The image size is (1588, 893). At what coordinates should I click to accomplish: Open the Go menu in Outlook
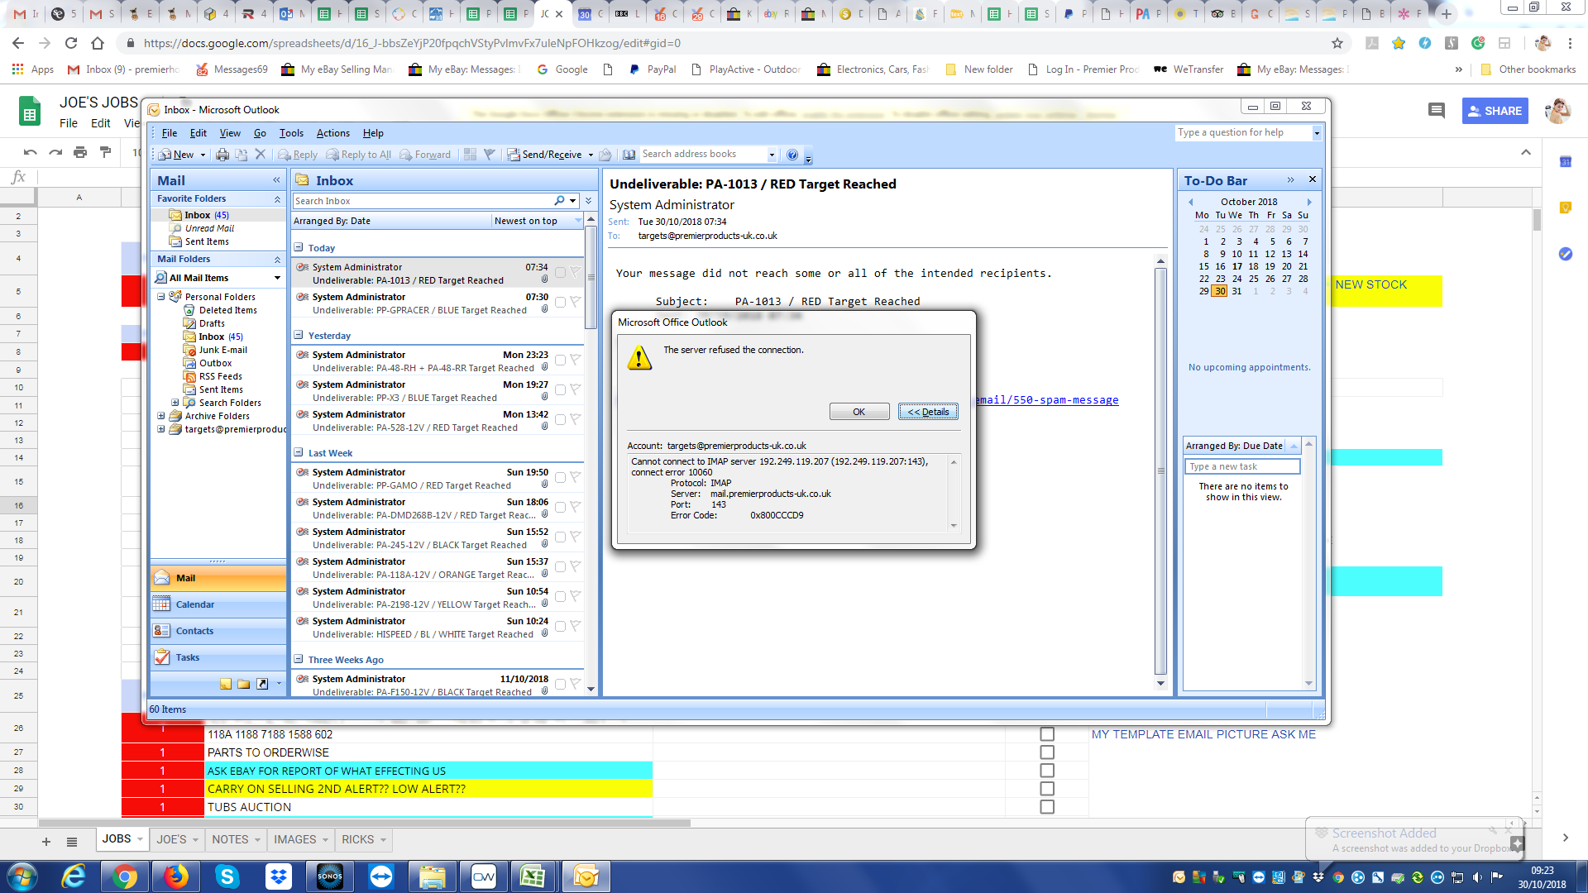[260, 133]
